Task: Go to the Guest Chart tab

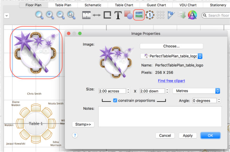Action: (156, 5)
